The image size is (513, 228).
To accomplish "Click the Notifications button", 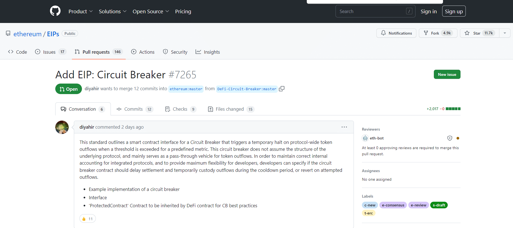I will pos(396,33).
